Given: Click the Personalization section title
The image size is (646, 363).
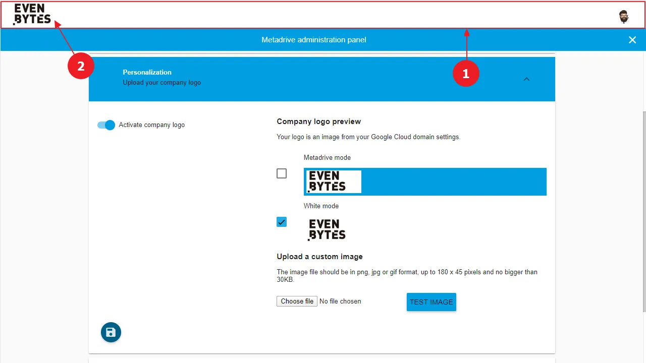Looking at the screenshot, I should click(x=147, y=72).
